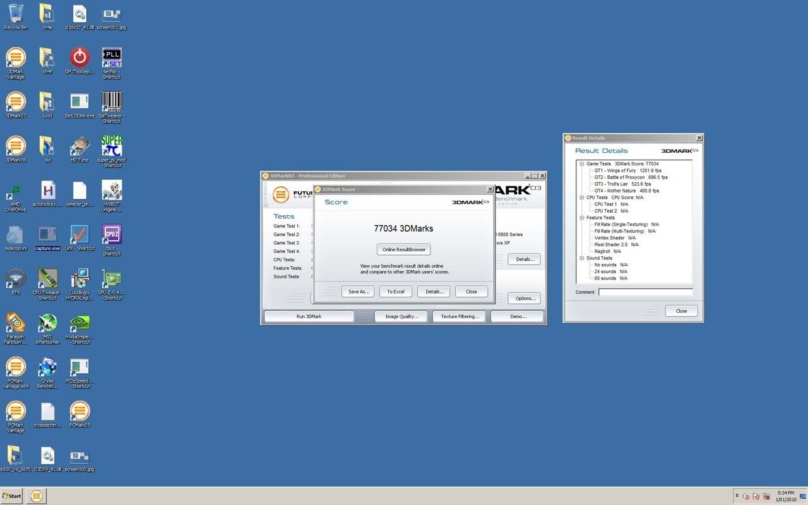The image size is (808, 505).
Task: Collapse the Game Tests tree node
Action: pos(582,164)
